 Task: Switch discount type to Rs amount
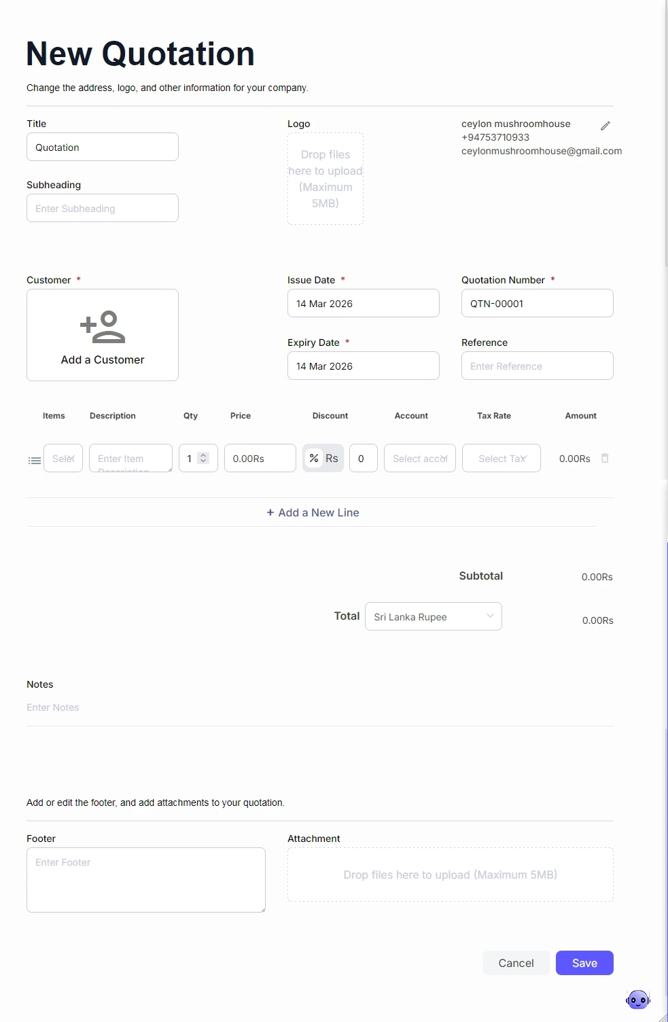click(x=332, y=459)
